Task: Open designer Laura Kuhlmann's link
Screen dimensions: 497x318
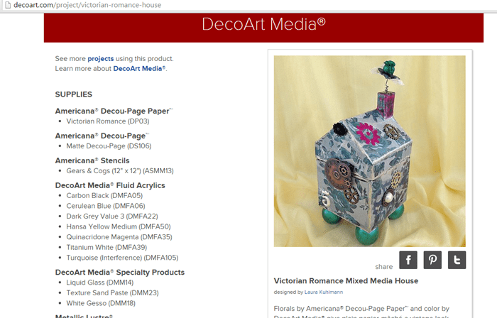Action: click(x=324, y=292)
